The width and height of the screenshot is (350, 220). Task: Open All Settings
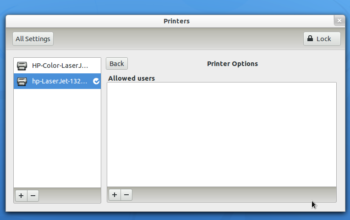point(33,39)
